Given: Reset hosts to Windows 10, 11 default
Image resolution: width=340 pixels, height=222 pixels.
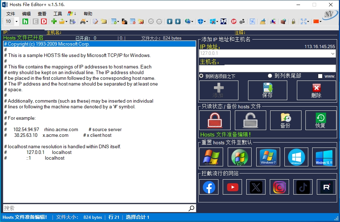Looking at the screenshot, I should [324, 157].
